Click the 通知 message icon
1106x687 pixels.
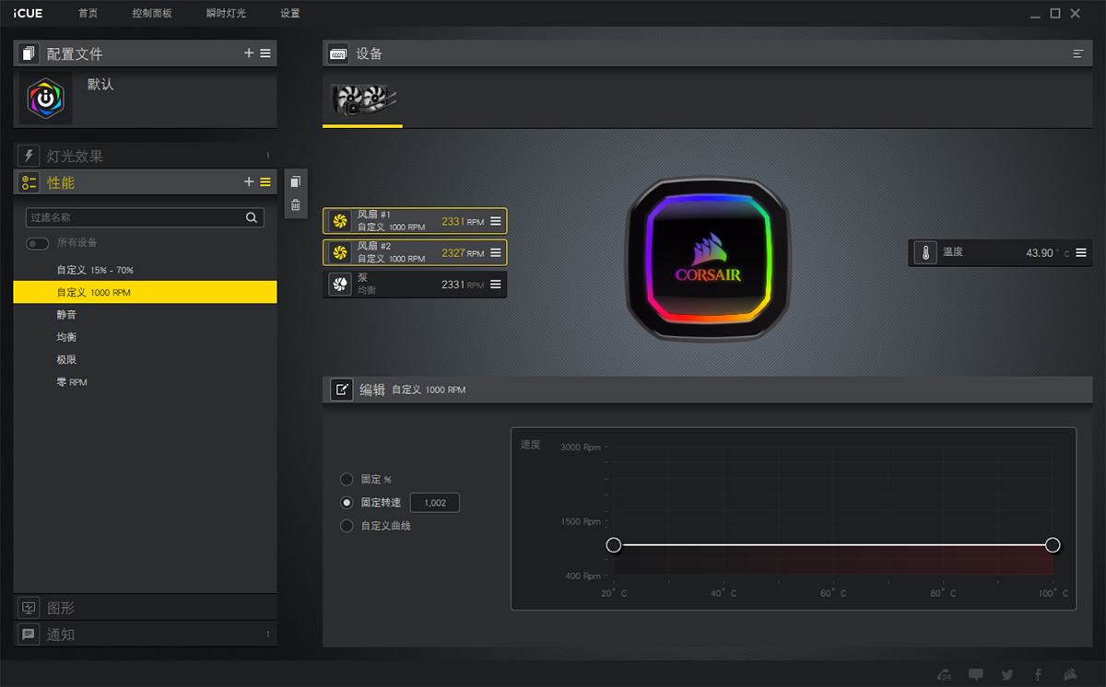point(29,635)
